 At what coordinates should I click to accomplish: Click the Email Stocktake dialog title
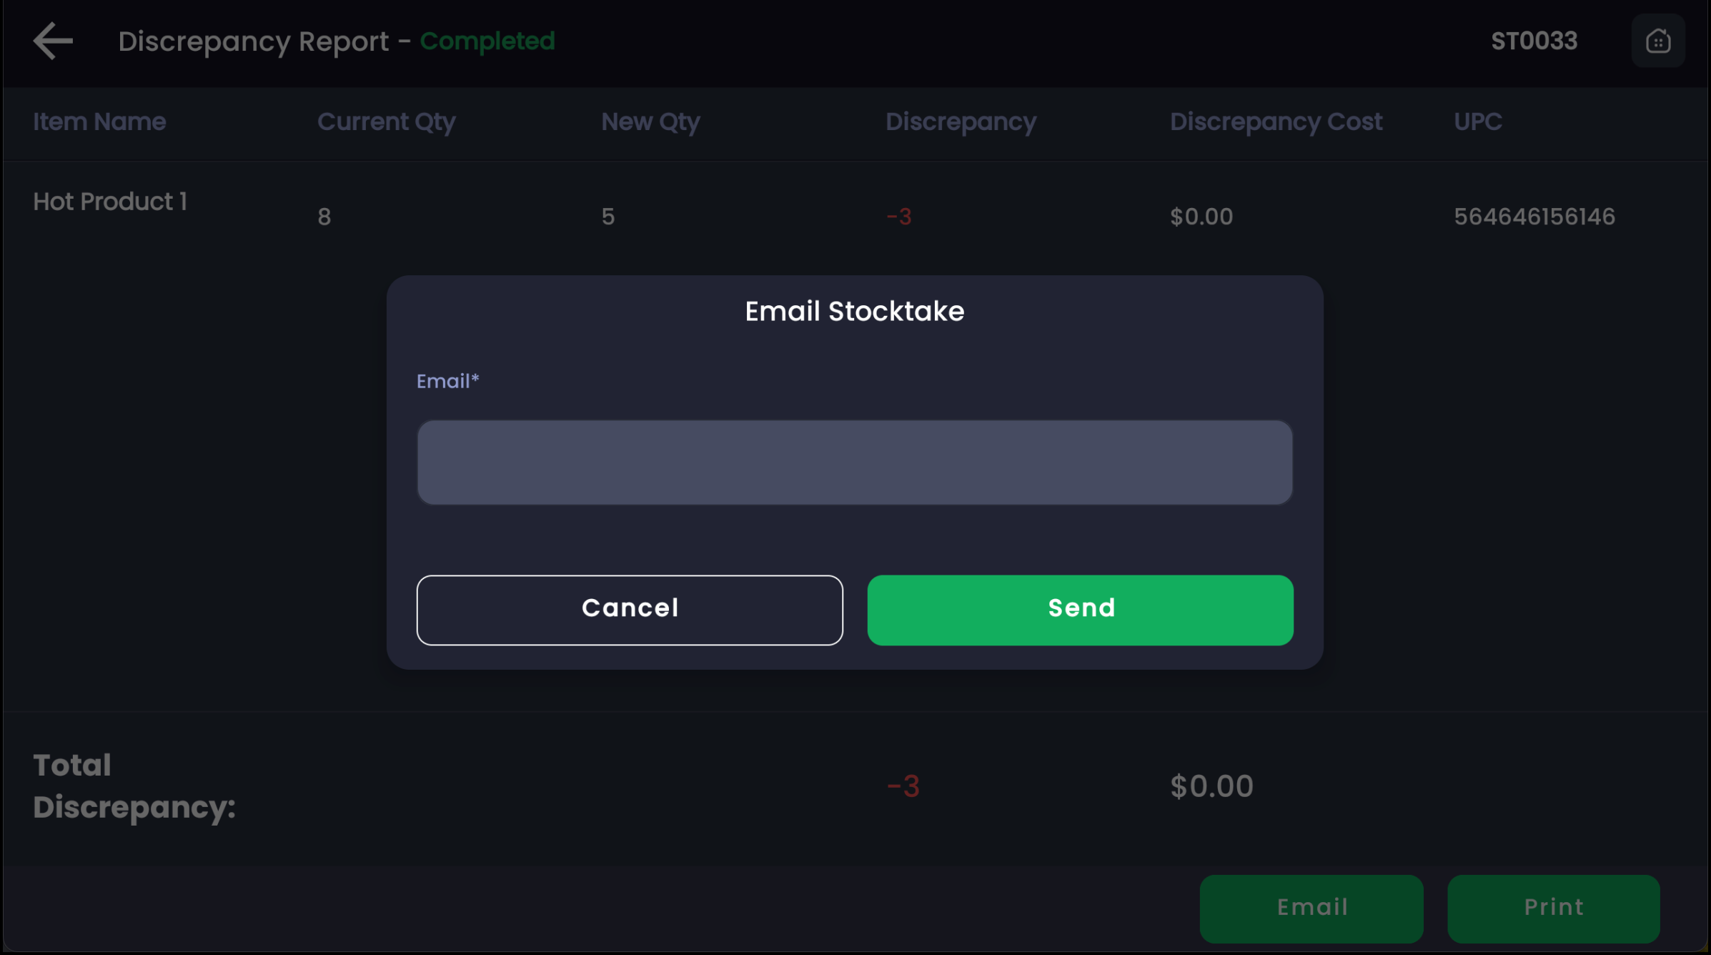854,312
